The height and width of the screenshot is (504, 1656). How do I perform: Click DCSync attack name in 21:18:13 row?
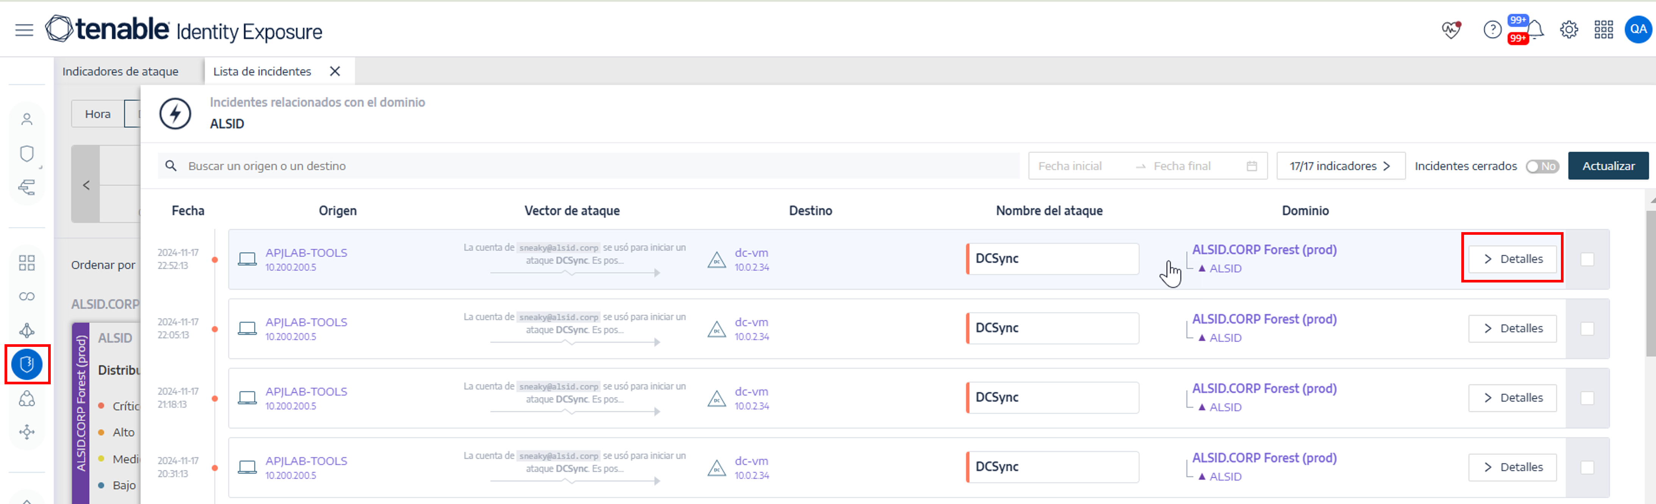1052,397
